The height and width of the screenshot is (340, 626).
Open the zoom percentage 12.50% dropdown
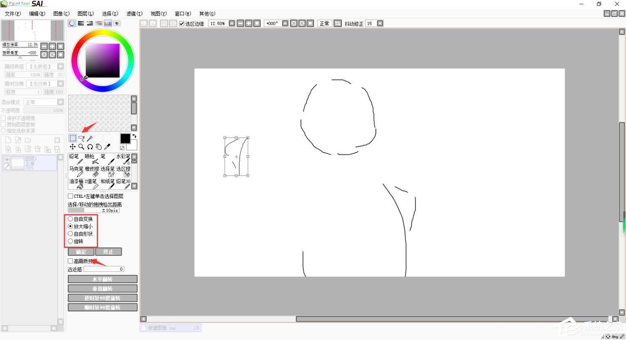(x=232, y=24)
